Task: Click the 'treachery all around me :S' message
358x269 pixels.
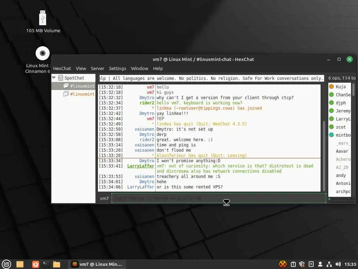Action: [x=188, y=177]
